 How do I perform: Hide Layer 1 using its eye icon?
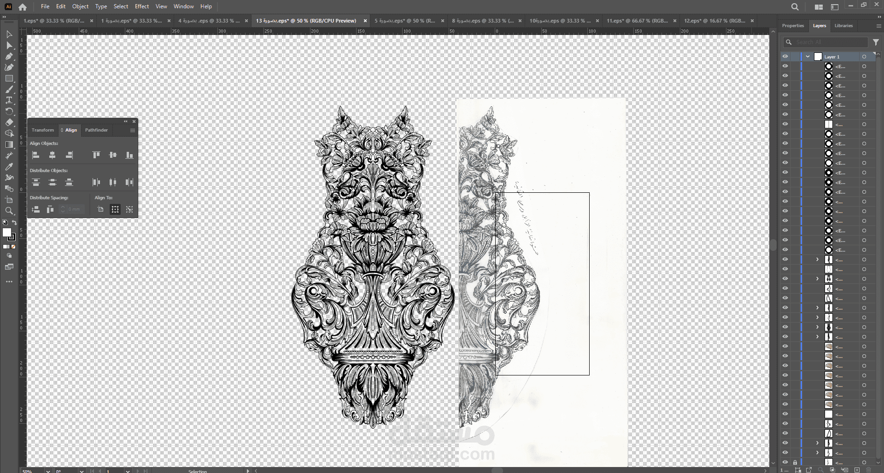(785, 57)
